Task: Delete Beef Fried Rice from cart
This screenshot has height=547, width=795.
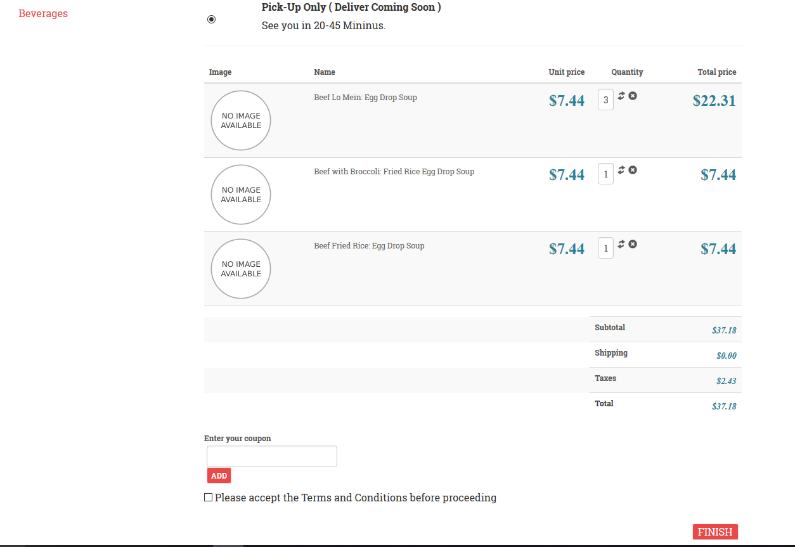Action: click(633, 244)
